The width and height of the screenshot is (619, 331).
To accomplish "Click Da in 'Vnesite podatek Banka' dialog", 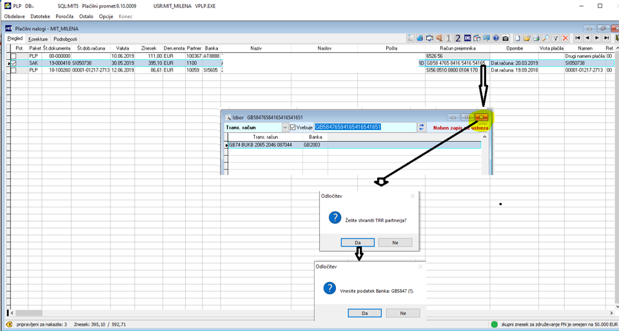I will coord(365,313).
